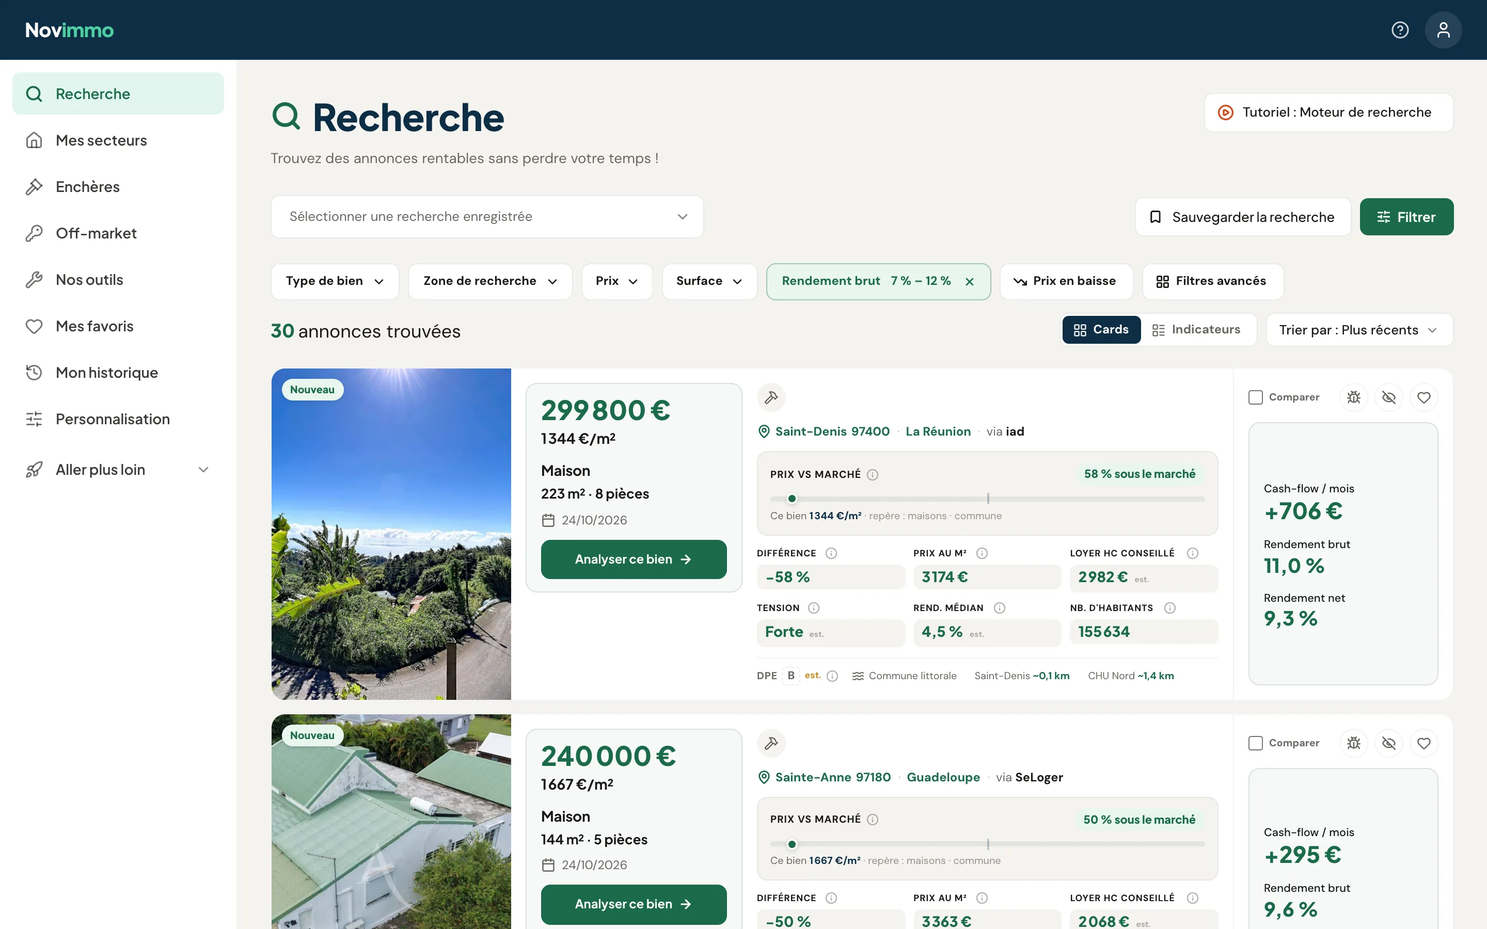Image resolution: width=1487 pixels, height=929 pixels.
Task: Open Enchères in sidebar
Action: [118, 187]
